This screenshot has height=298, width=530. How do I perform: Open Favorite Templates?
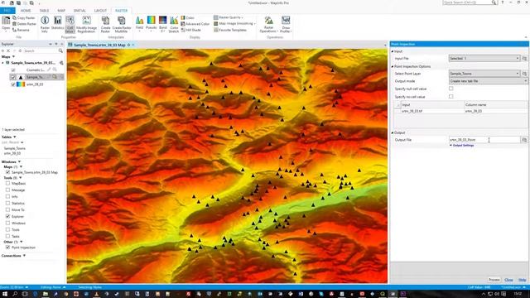[230, 30]
